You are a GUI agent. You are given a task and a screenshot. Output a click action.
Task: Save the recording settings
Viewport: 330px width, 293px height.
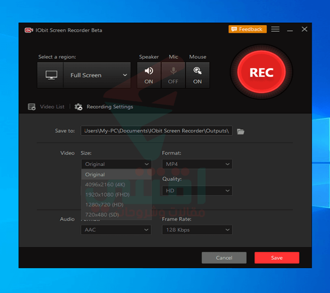[x=277, y=258]
